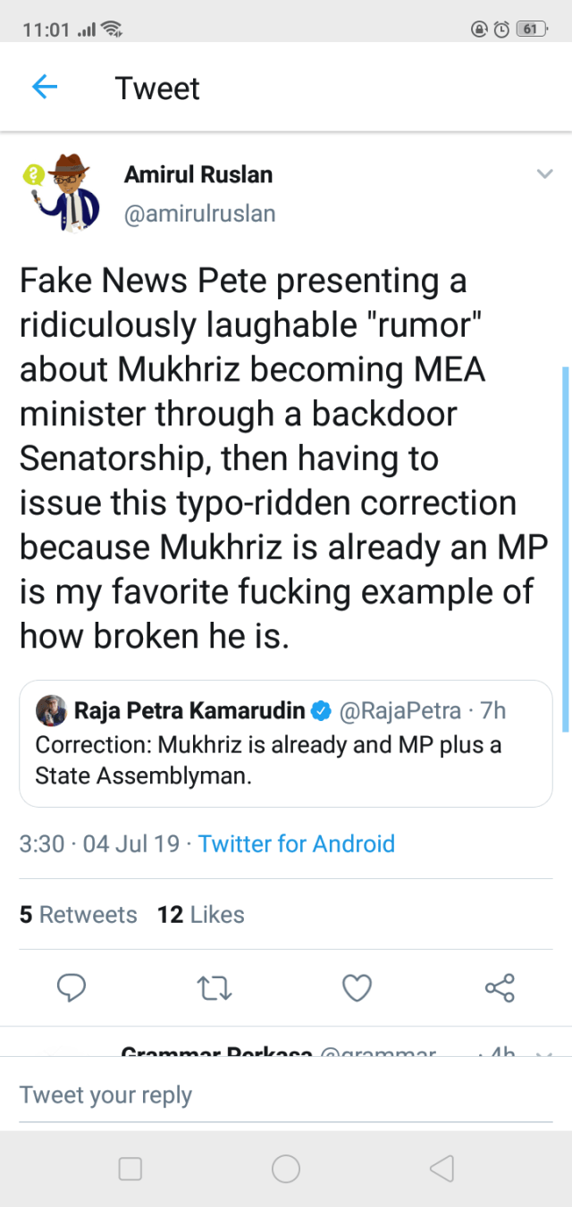Tap Raja Petra Kamarudin's small avatar

(x=50, y=711)
